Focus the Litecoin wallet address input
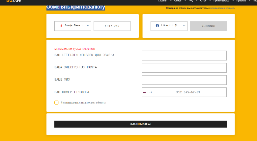This screenshot has height=141, width=257. tap(184, 56)
